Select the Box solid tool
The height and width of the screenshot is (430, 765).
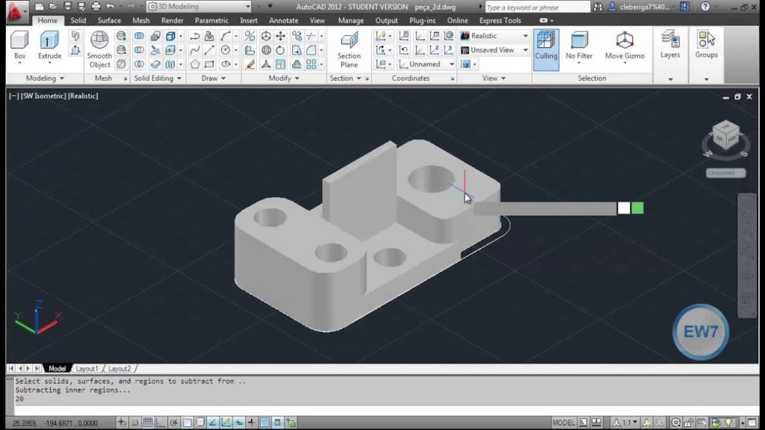(x=19, y=46)
